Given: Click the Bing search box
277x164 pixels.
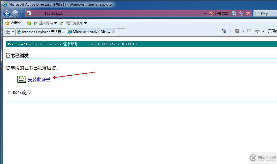Looking at the screenshot, I should tap(265, 13).
